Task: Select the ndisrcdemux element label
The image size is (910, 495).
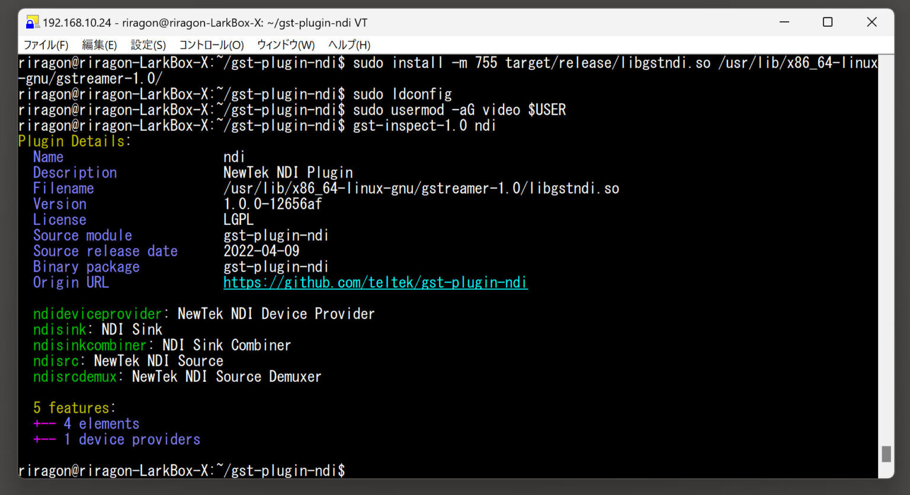Action: [73, 376]
